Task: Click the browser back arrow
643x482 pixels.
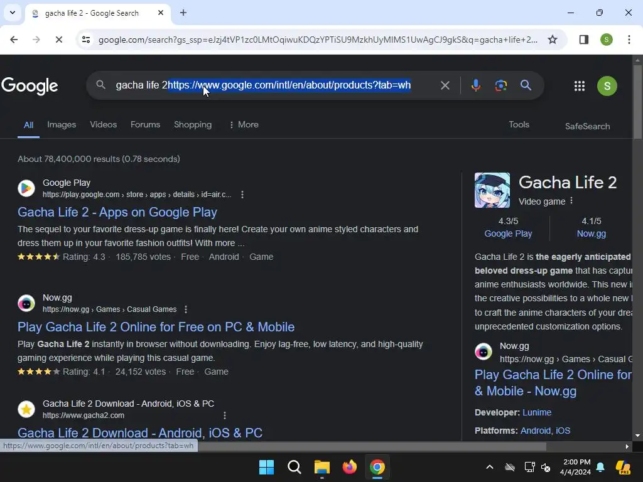Action: tap(14, 40)
